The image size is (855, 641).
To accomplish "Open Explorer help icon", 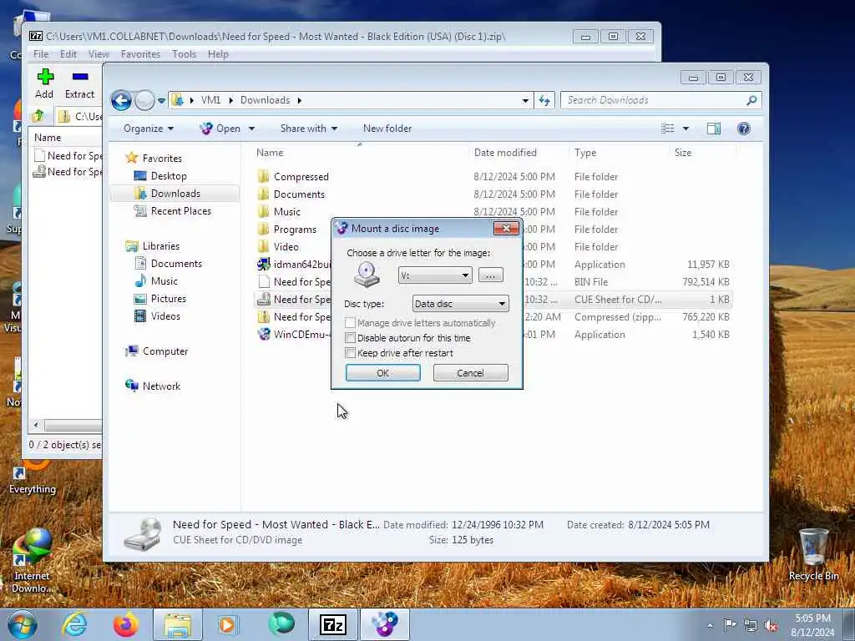I will pos(744,129).
